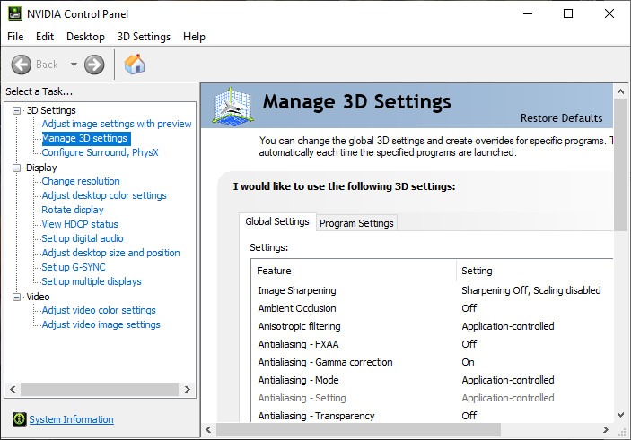Switch to the Program Settings tab
Image resolution: width=631 pixels, height=440 pixels.
pyautogui.click(x=356, y=223)
